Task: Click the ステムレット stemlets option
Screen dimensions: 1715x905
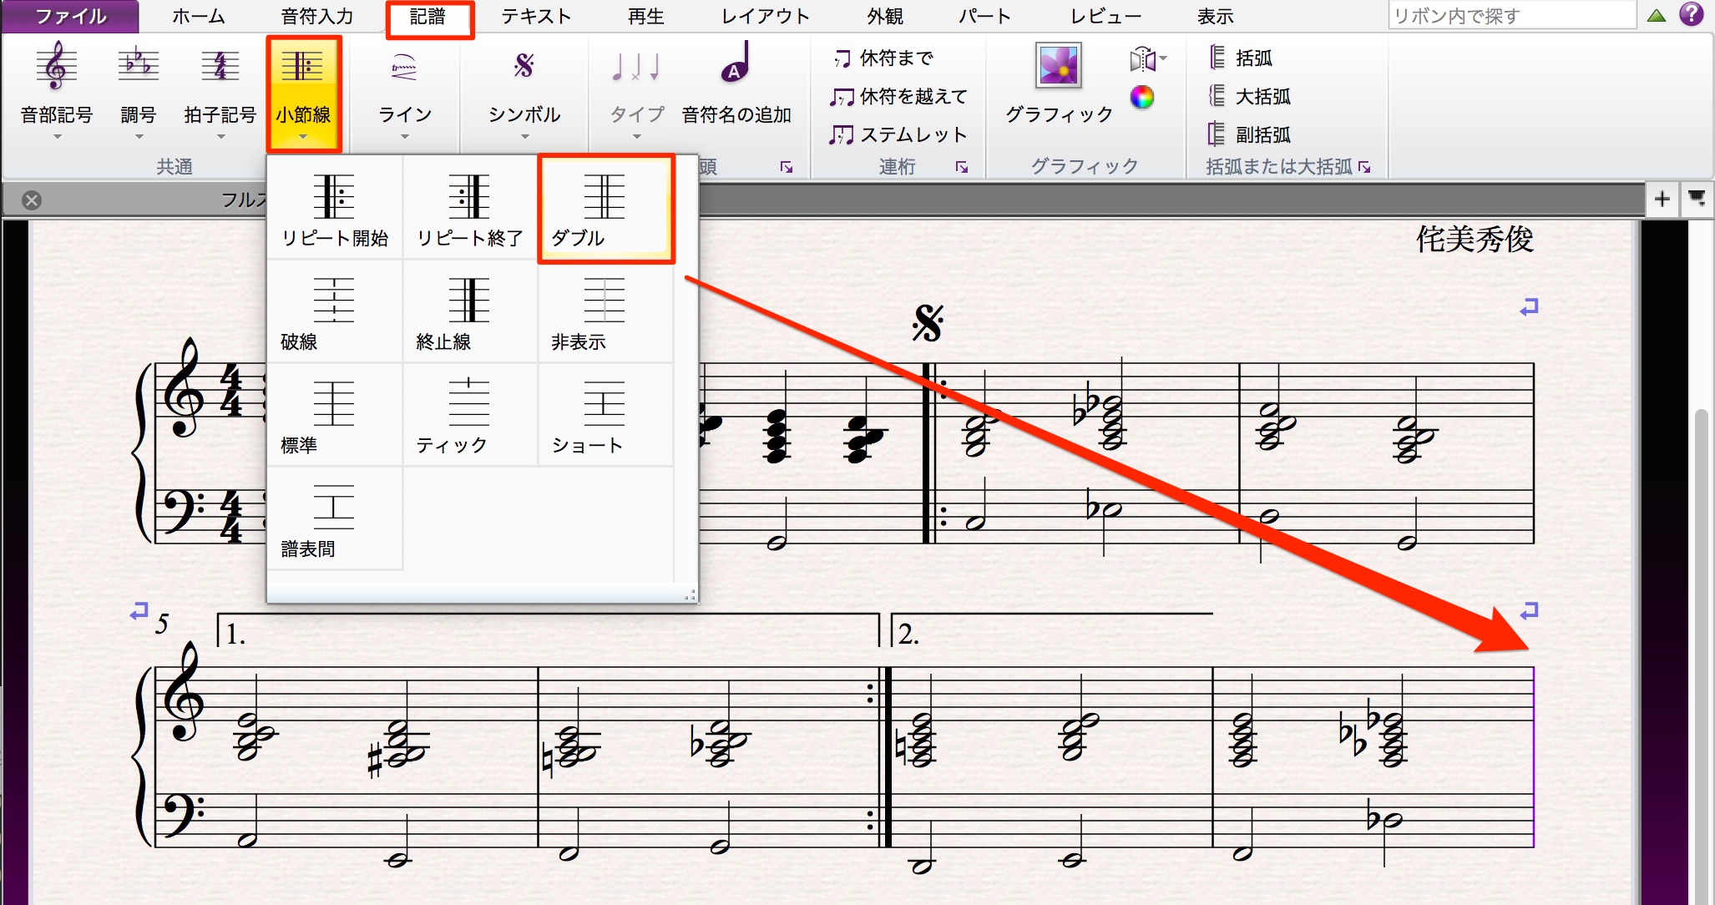Action: click(x=898, y=134)
